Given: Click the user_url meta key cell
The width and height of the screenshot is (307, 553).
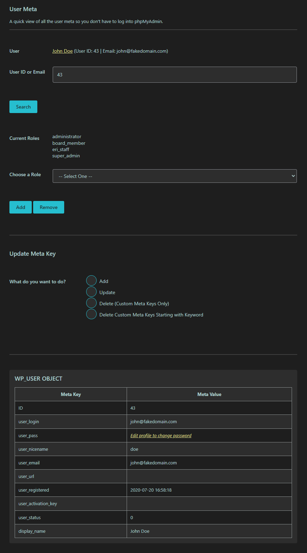Looking at the screenshot, I should pyautogui.click(x=71, y=476).
